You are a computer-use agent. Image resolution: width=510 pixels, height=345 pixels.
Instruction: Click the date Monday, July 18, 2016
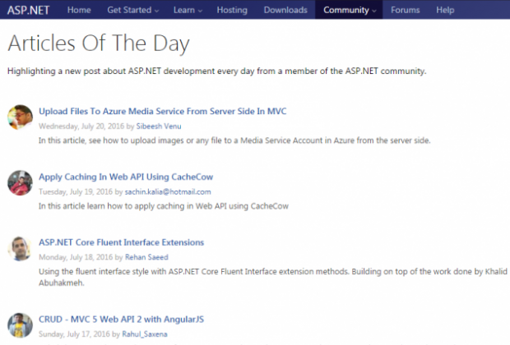pyautogui.click(x=76, y=257)
